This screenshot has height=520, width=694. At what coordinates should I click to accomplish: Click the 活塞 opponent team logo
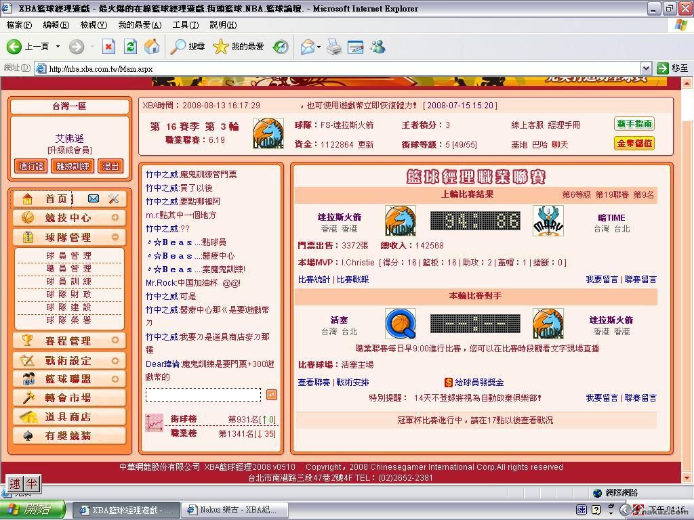point(400,324)
